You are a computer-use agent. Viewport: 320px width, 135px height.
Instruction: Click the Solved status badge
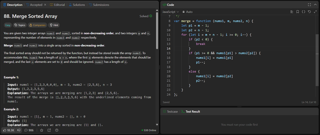click(x=146, y=16)
